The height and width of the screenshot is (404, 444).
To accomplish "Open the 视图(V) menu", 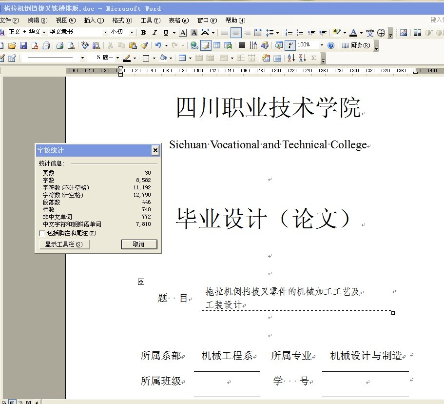I will click(66, 20).
